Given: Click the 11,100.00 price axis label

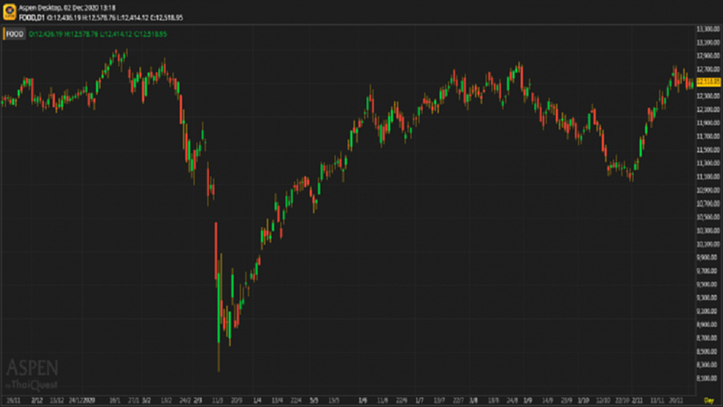Looking at the screenshot, I should (709, 176).
